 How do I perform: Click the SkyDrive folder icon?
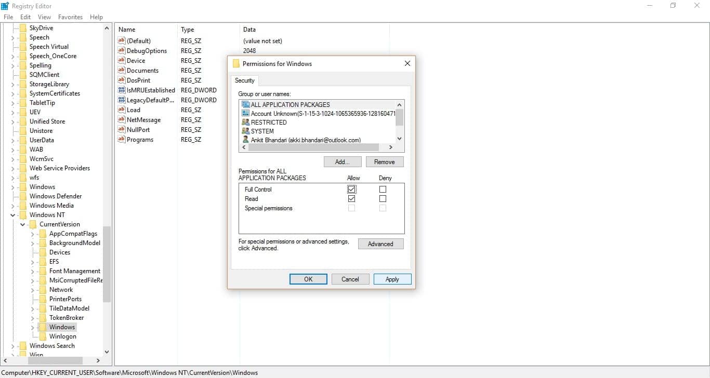pos(23,28)
